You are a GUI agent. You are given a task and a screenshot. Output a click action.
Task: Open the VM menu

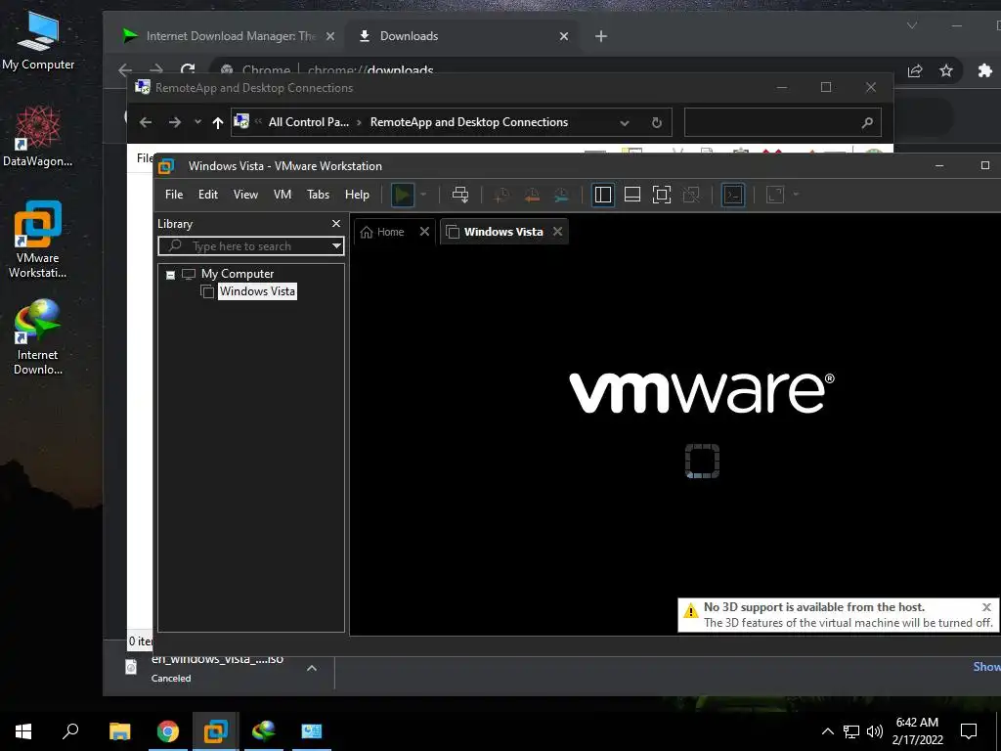pos(283,195)
